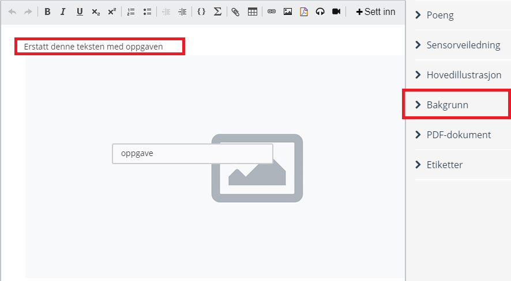Click the image placeholder in the canvas

[257, 168]
